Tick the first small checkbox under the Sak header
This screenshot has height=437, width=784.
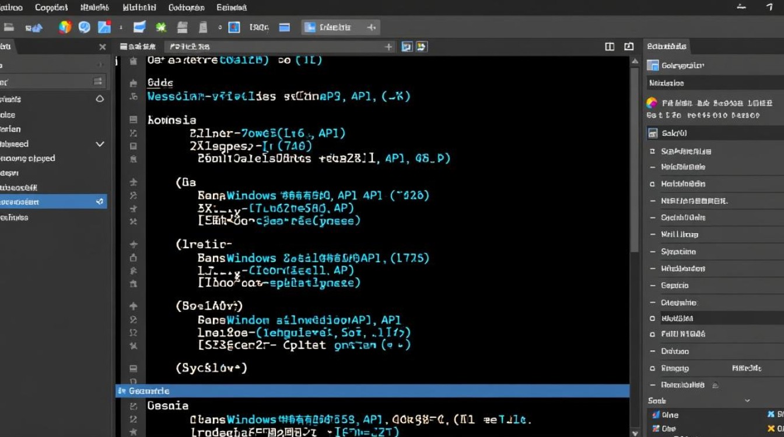coord(653,151)
